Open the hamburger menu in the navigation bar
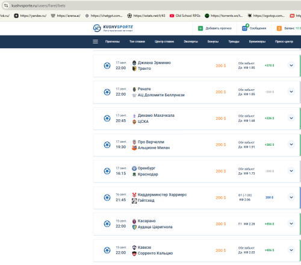 click(95, 42)
